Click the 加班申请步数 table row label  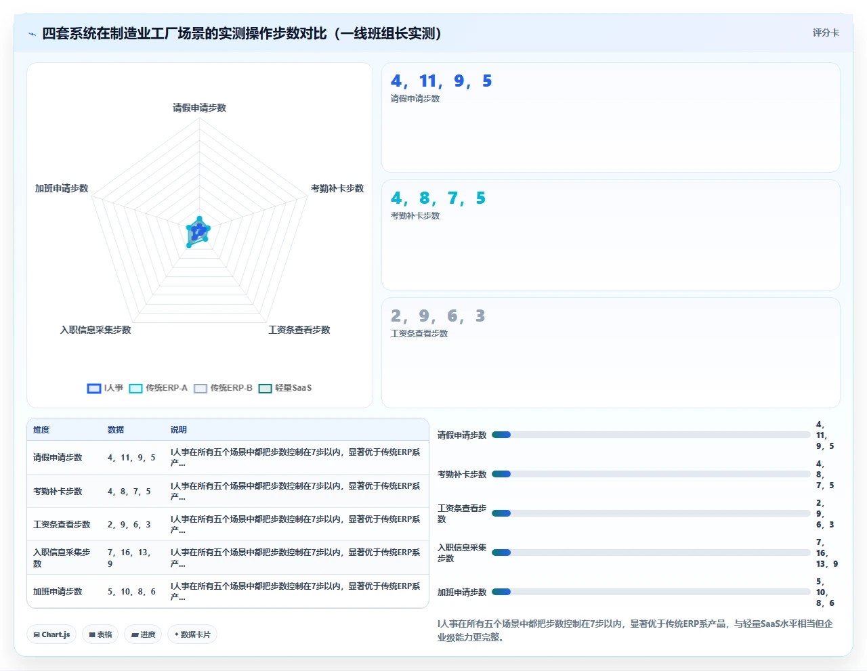click(58, 592)
